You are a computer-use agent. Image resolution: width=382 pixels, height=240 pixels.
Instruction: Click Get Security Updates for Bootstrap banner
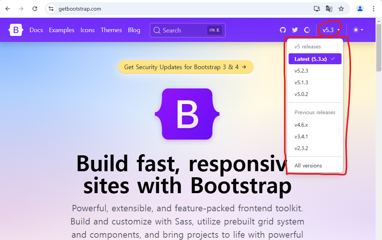[186, 67]
